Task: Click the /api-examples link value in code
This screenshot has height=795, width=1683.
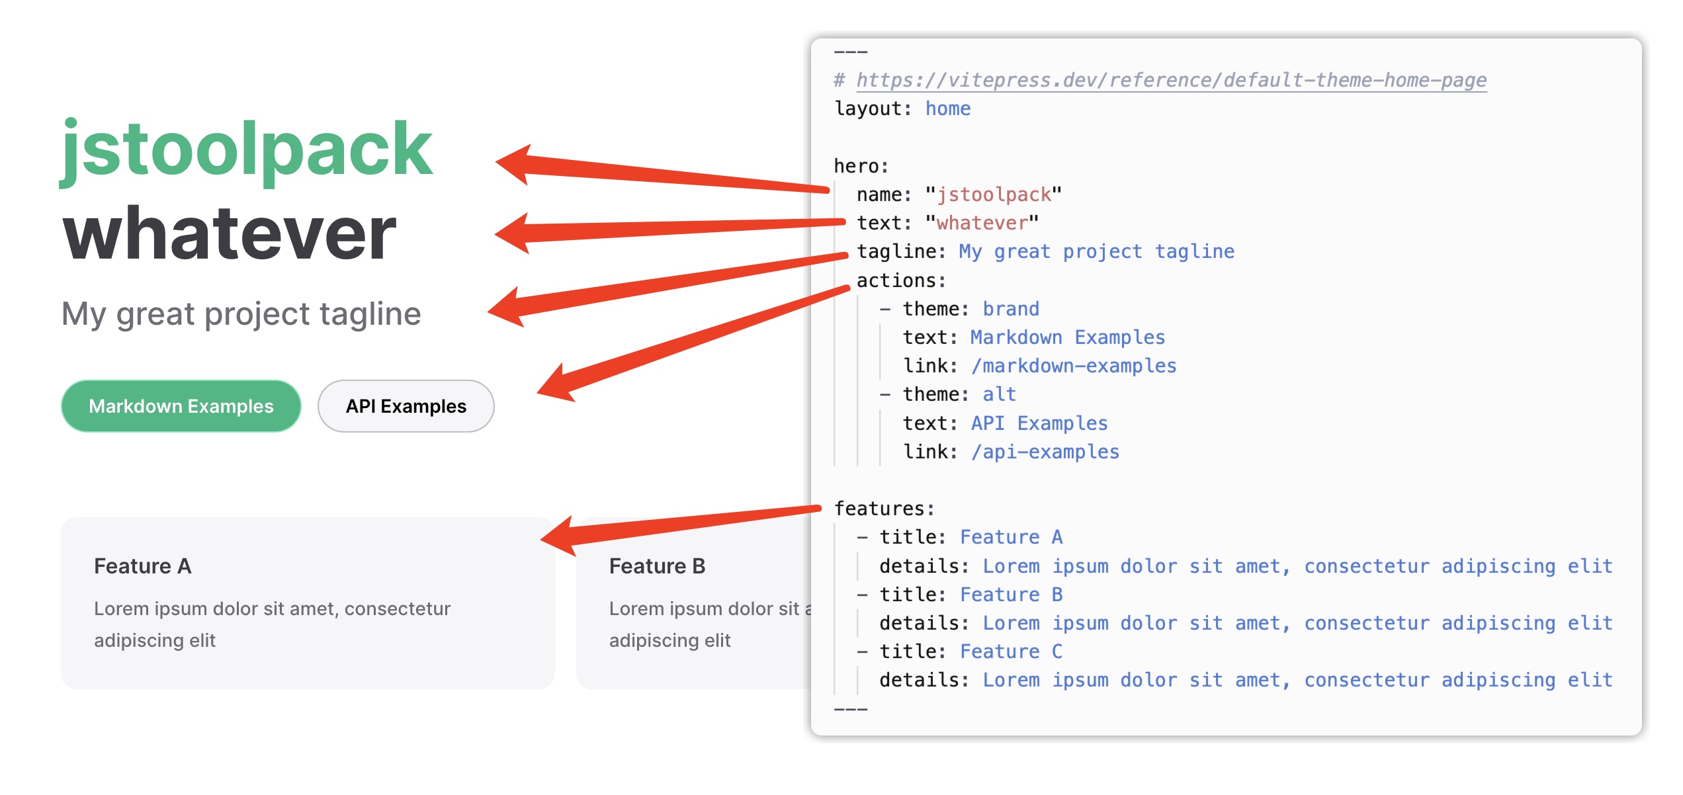Action: click(1045, 452)
